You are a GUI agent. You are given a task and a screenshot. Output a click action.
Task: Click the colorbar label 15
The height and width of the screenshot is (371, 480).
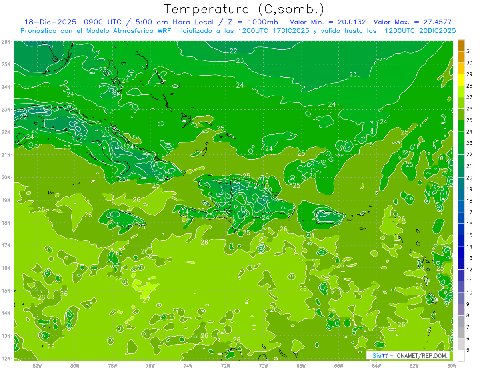tap(469, 235)
